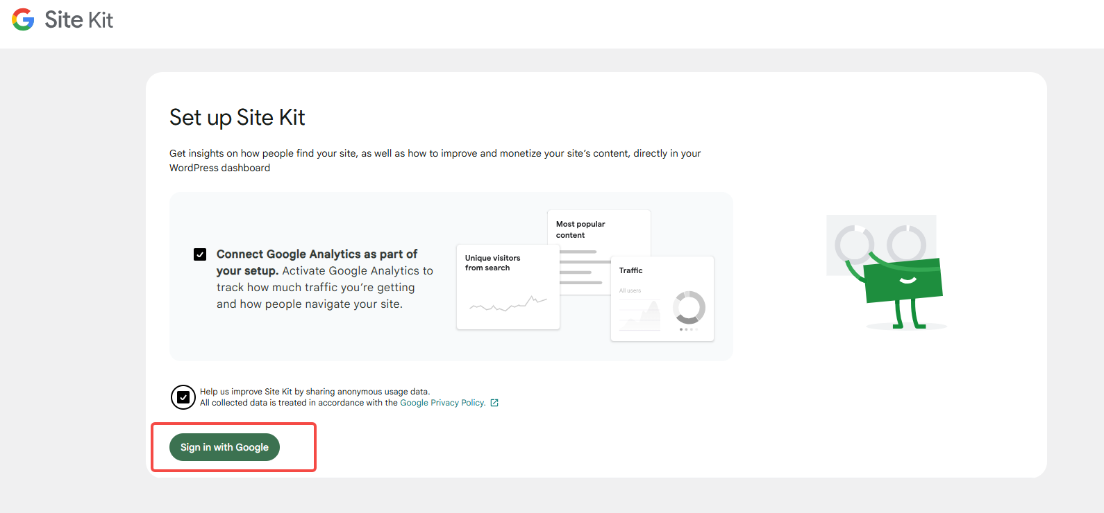Screen dimensions: 1104x513
Task: Toggle anonymous usage data sharing checkbox
Action: pyautogui.click(x=183, y=397)
